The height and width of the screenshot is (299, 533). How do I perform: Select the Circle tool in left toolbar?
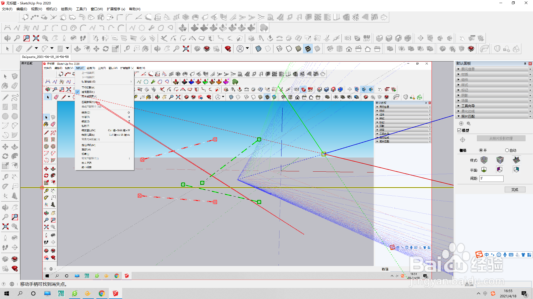tap(5, 116)
